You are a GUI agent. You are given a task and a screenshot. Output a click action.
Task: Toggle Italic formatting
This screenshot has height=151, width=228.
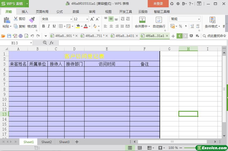pos(49,26)
